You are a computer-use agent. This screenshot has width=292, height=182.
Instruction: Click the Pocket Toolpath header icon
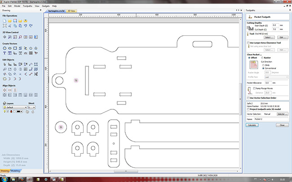[x=250, y=17]
